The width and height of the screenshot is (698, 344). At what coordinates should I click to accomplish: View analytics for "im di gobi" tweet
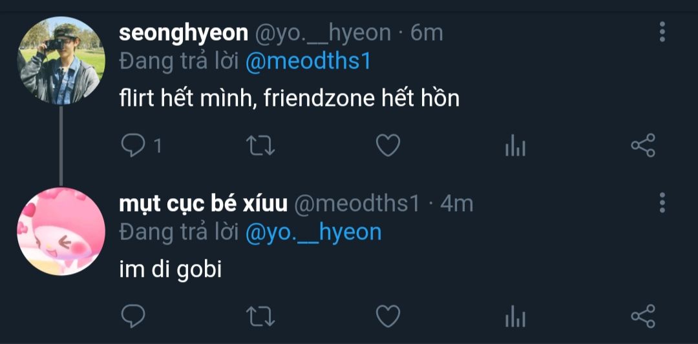pos(514,317)
